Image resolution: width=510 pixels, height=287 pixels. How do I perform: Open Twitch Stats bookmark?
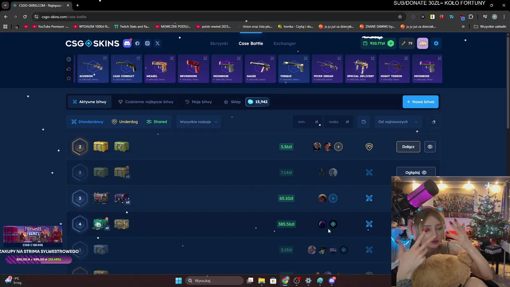[132, 27]
